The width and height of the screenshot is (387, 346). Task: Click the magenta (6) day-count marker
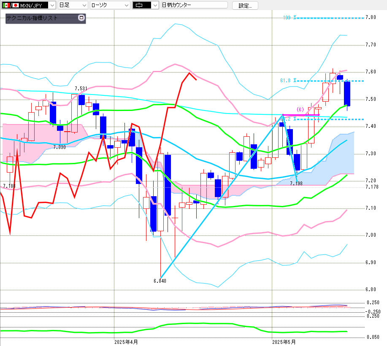click(x=300, y=109)
